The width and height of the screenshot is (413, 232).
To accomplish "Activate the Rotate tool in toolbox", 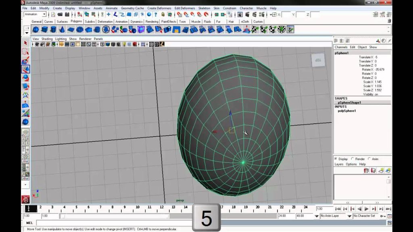I will 25,78.
